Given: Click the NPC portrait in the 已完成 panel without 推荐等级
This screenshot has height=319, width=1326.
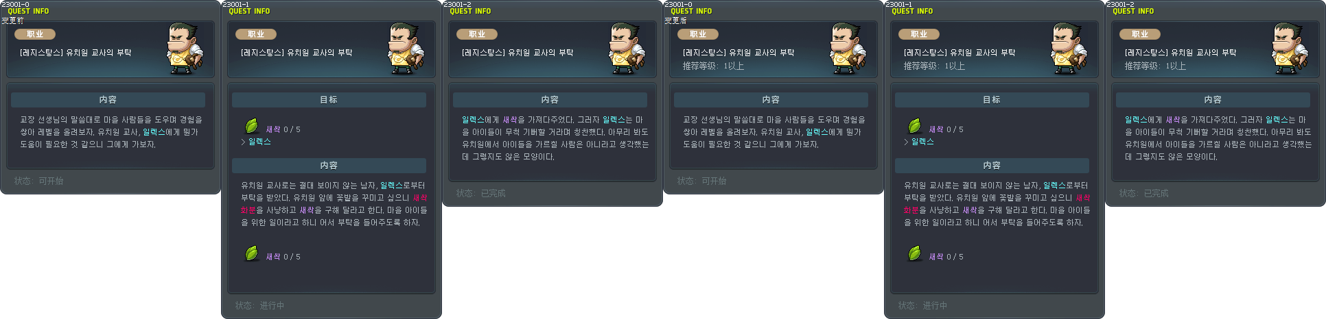Looking at the screenshot, I should 627,49.
